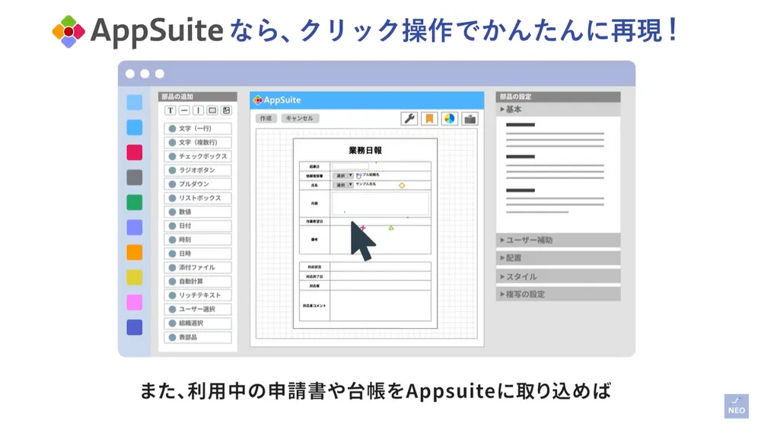Click the 作業希望日 label cell
Screen dimensions: 761x427
(314, 221)
